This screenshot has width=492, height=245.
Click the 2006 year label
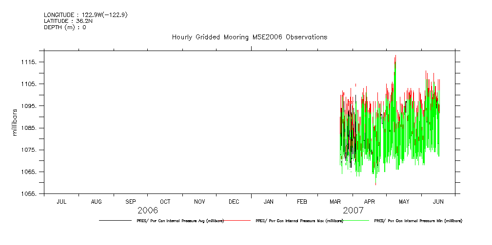pyautogui.click(x=148, y=211)
